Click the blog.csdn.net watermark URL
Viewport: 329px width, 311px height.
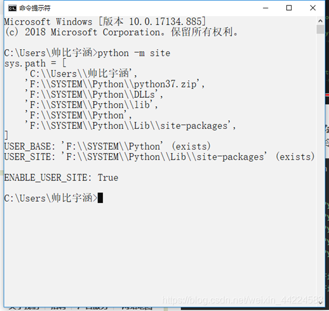(242, 300)
